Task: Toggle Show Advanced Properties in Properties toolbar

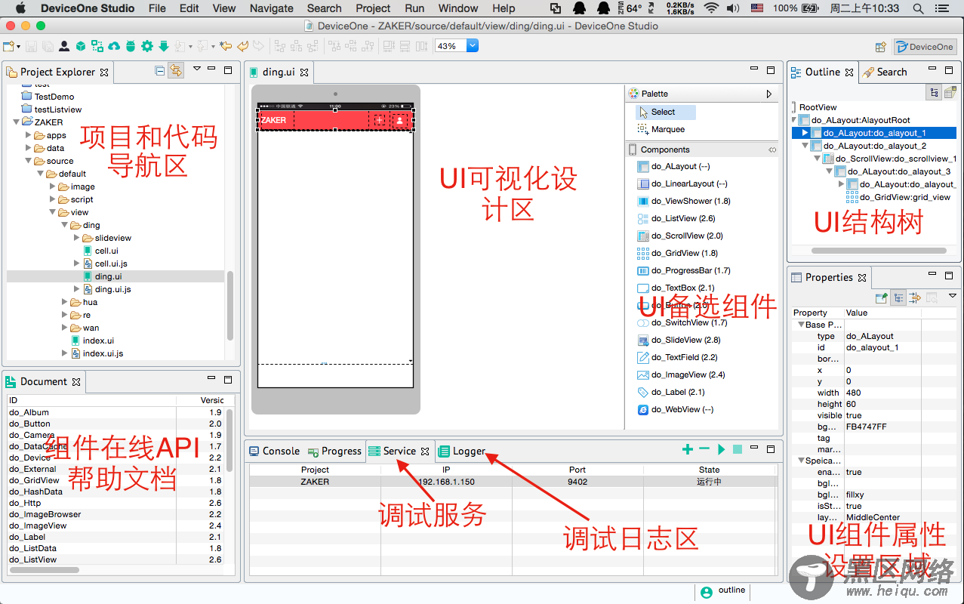Action: click(915, 297)
